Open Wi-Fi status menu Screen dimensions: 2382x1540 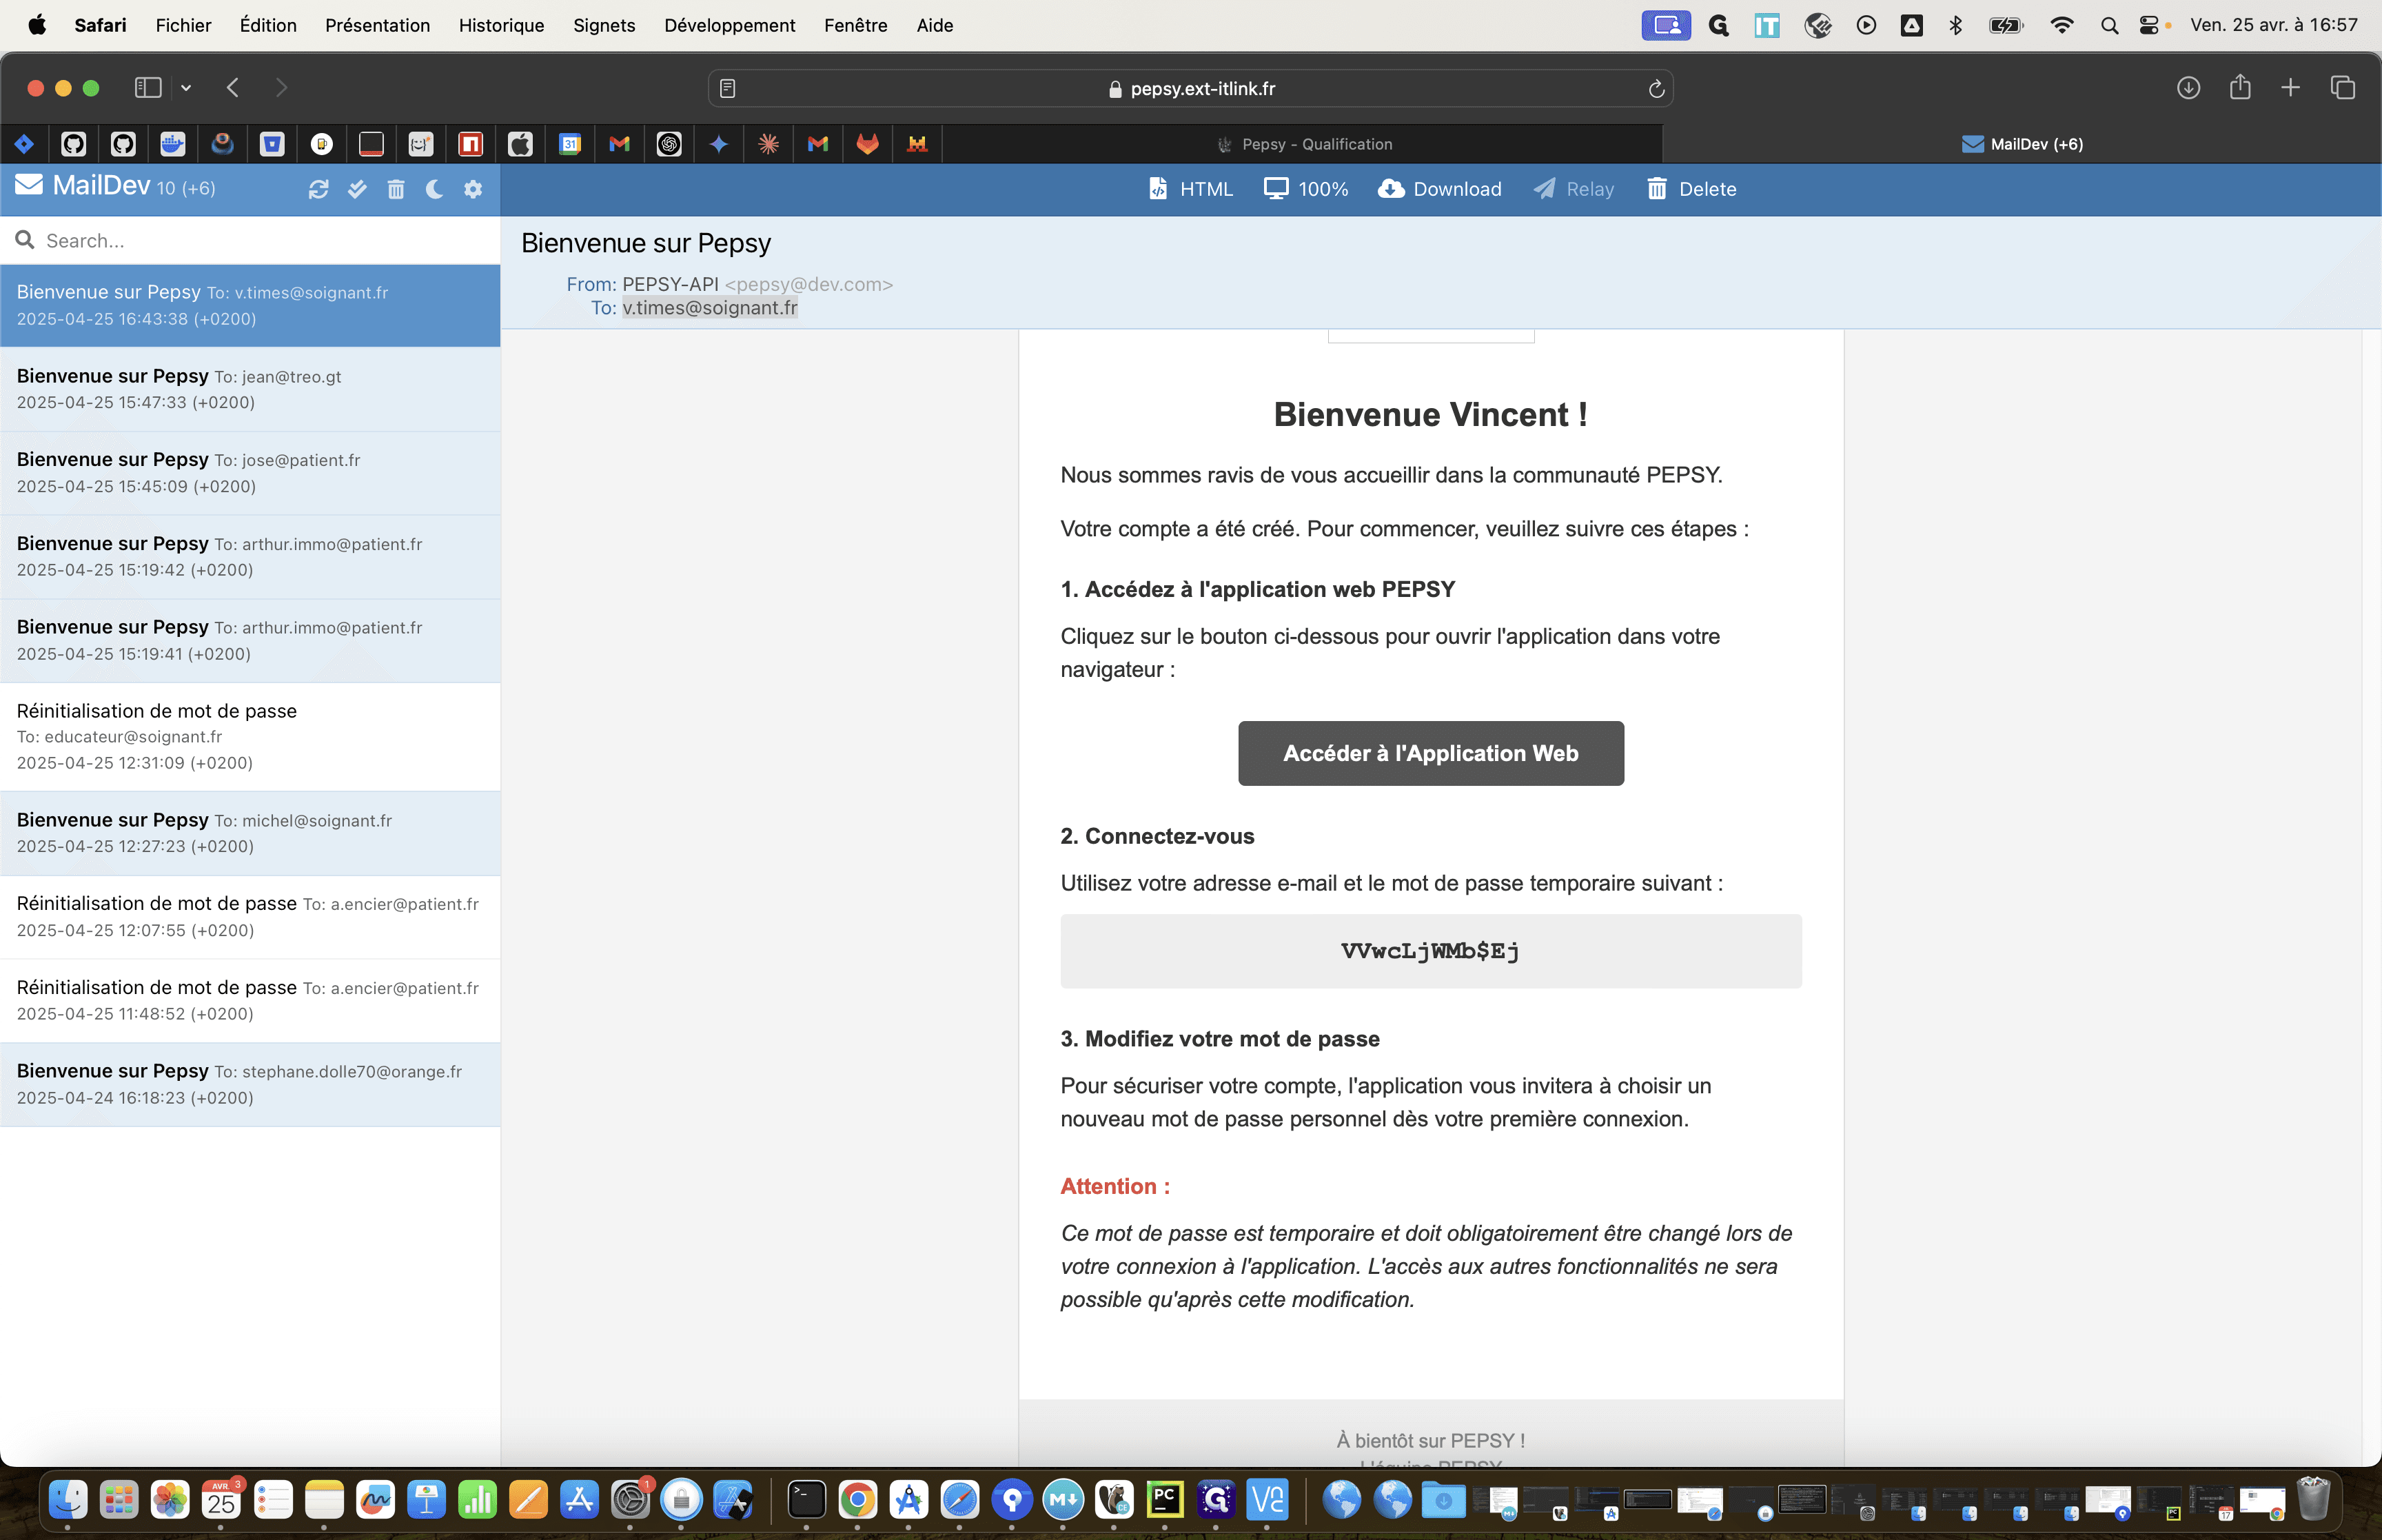2061,25
